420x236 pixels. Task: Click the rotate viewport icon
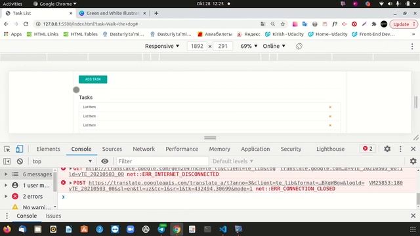pos(299,46)
